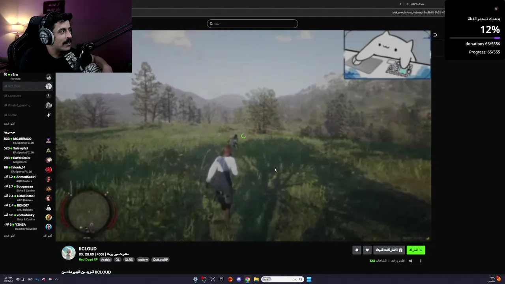This screenshot has width=505, height=284.
Task: Click the ENG language indicator
Action: 30,279
